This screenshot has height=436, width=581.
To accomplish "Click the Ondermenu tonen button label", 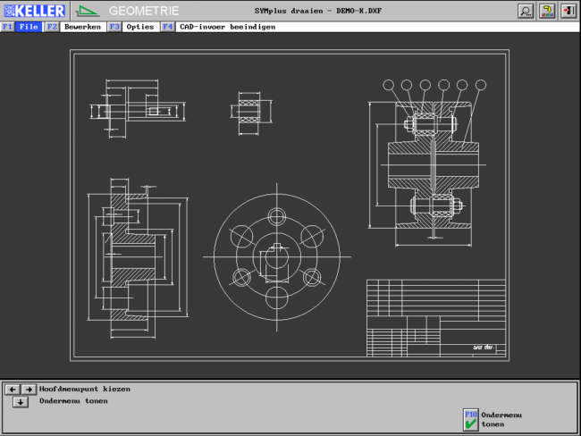I will click(501, 419).
